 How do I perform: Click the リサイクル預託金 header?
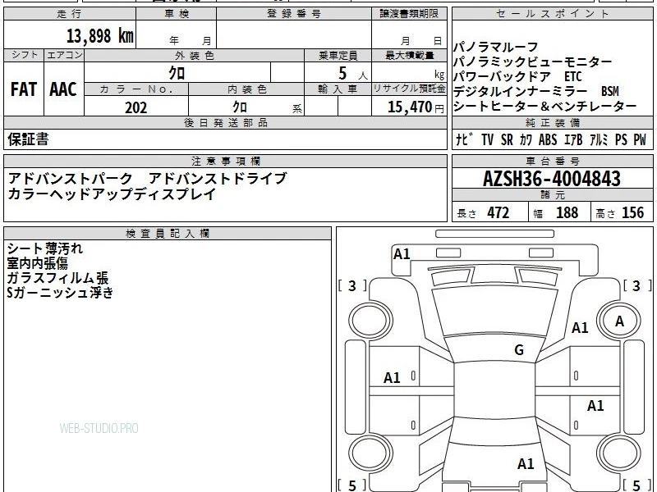pyautogui.click(x=409, y=89)
